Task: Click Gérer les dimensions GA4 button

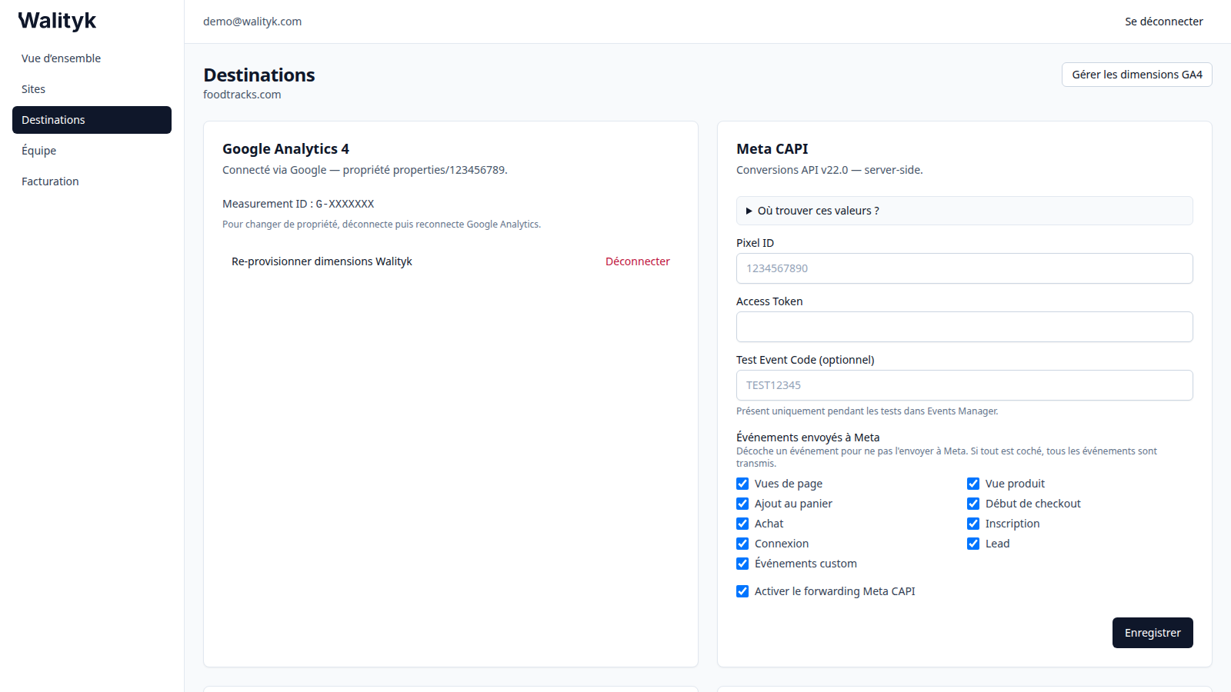Action: [1136, 75]
